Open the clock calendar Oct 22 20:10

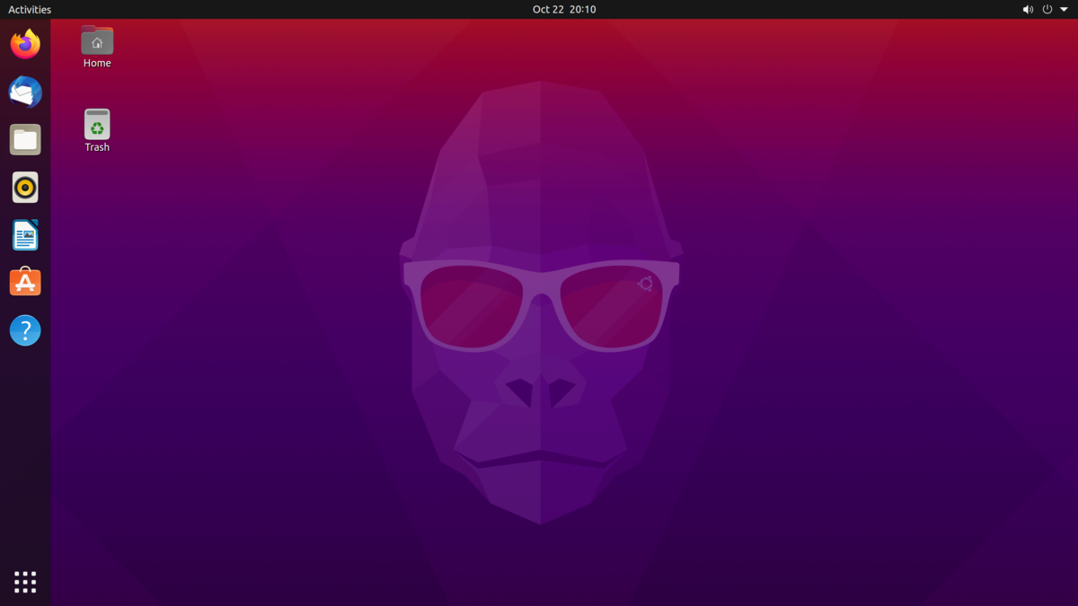click(564, 9)
